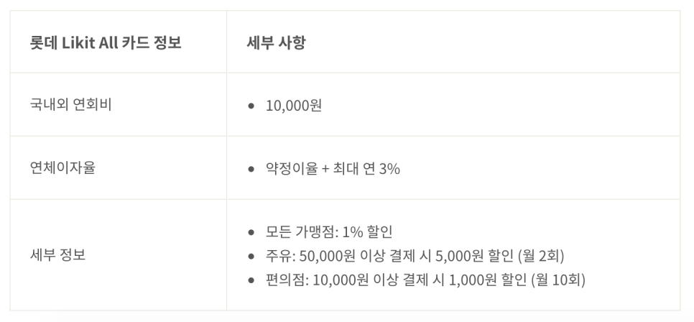The height and width of the screenshot is (322, 694).
Task: Click the header '롯데 Likit All 카드 정보'
Action: pyautogui.click(x=106, y=43)
